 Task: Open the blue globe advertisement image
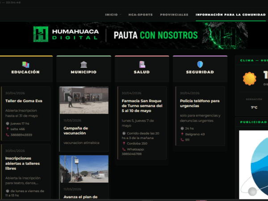click(253, 164)
